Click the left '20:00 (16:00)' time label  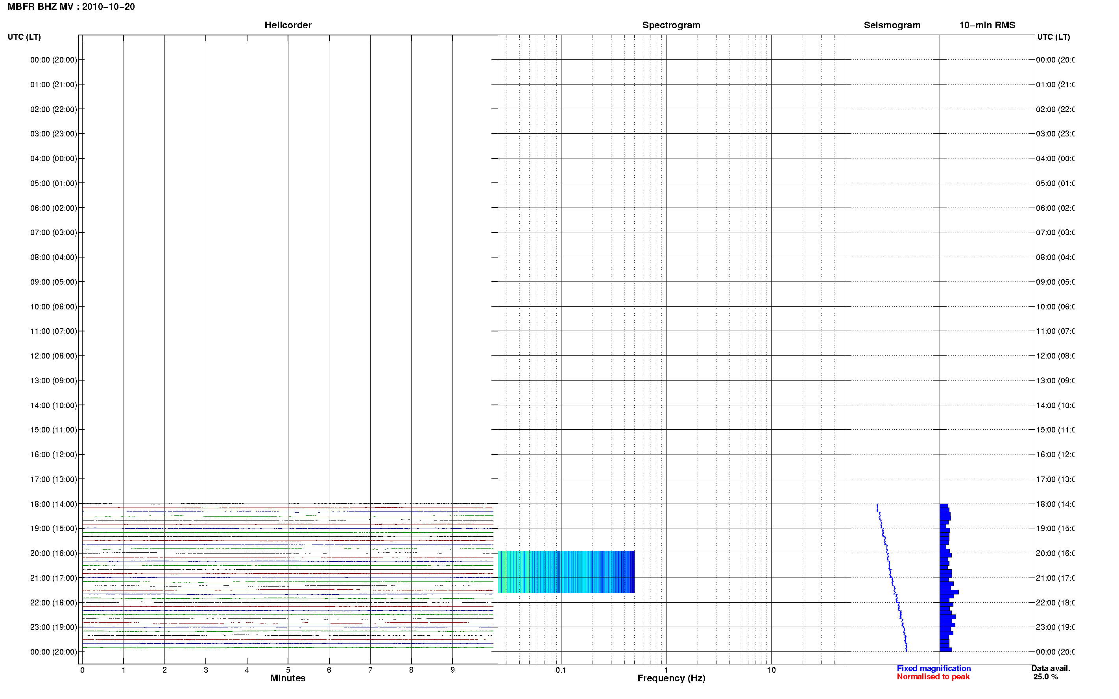(54, 554)
